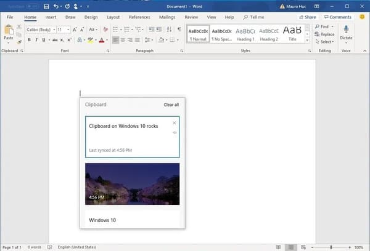Click the Paste clipboard icon
The image size is (370, 251).
[x=9, y=30]
